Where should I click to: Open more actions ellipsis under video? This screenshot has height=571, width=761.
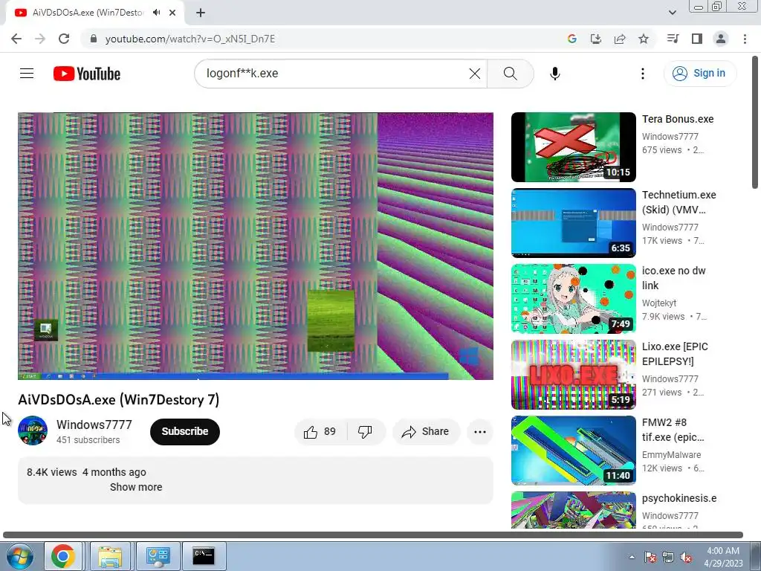point(480,432)
